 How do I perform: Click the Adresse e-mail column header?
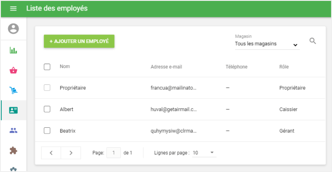[x=166, y=67]
